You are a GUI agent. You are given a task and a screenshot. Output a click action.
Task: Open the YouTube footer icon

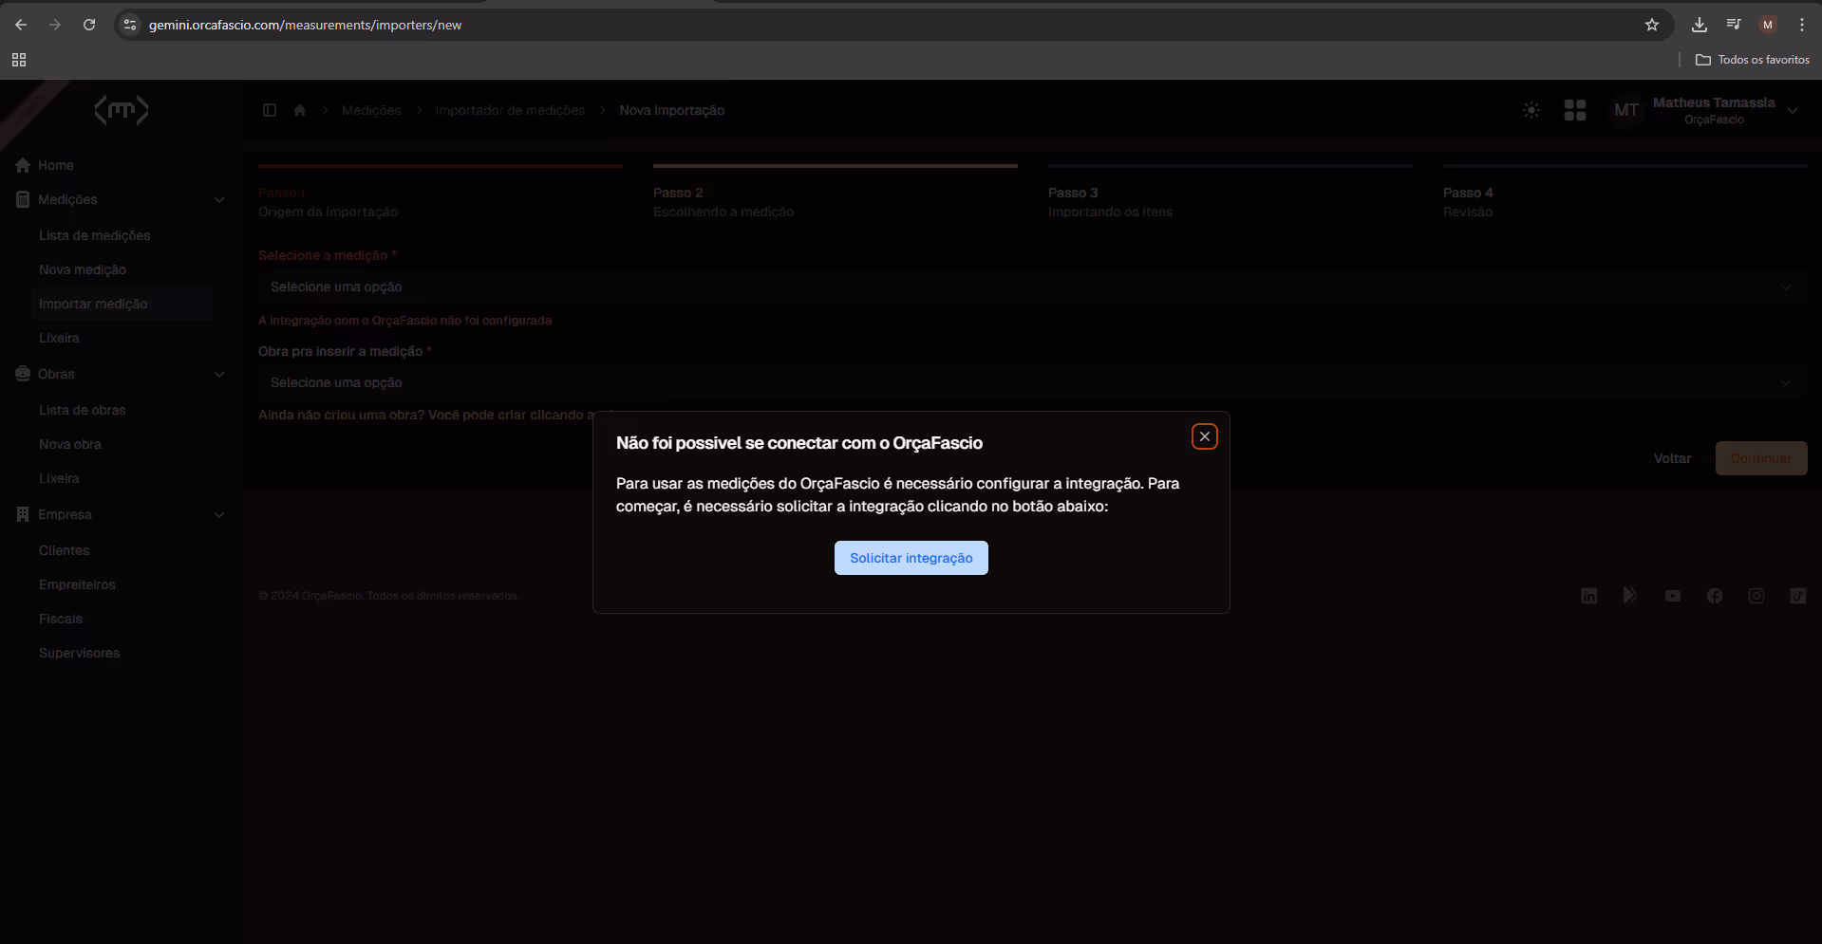[1673, 596]
